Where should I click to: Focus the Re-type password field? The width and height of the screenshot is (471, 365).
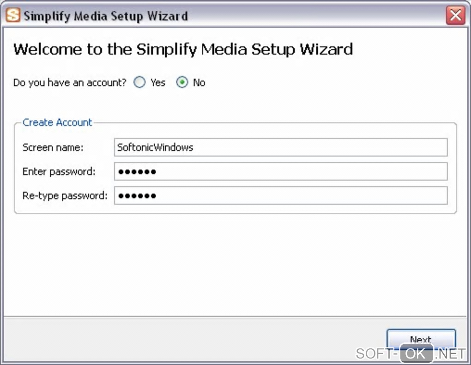(281, 196)
